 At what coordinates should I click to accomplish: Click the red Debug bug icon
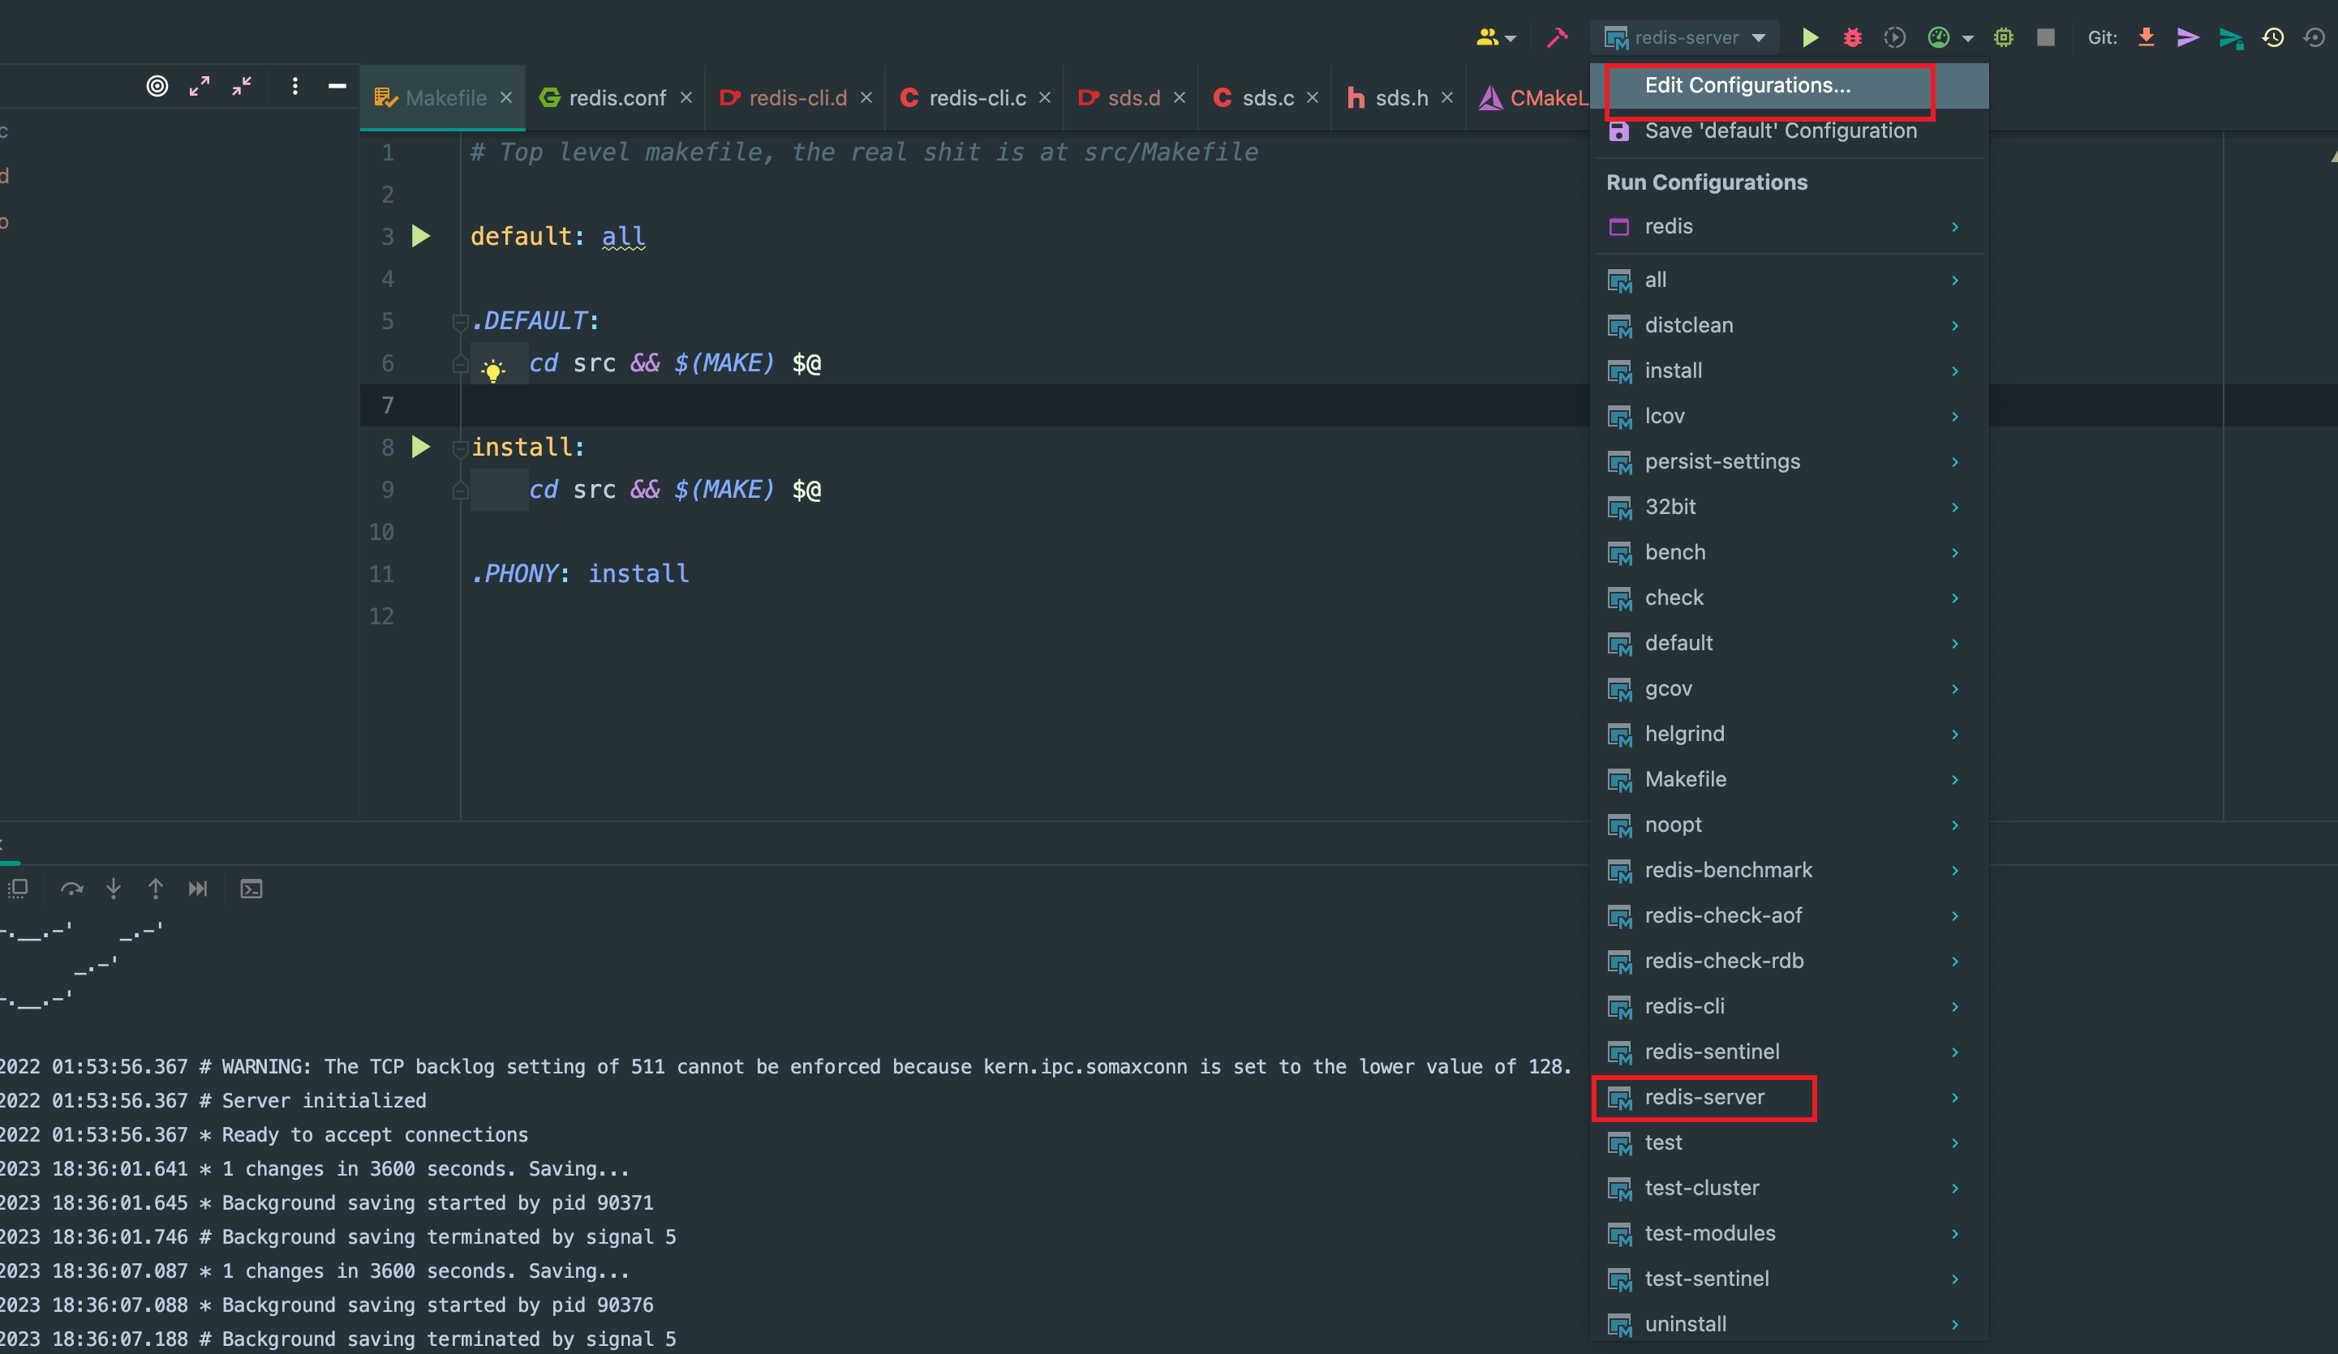coord(1852,37)
